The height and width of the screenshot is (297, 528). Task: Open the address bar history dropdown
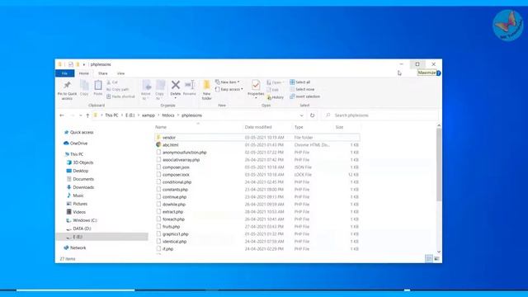point(301,115)
